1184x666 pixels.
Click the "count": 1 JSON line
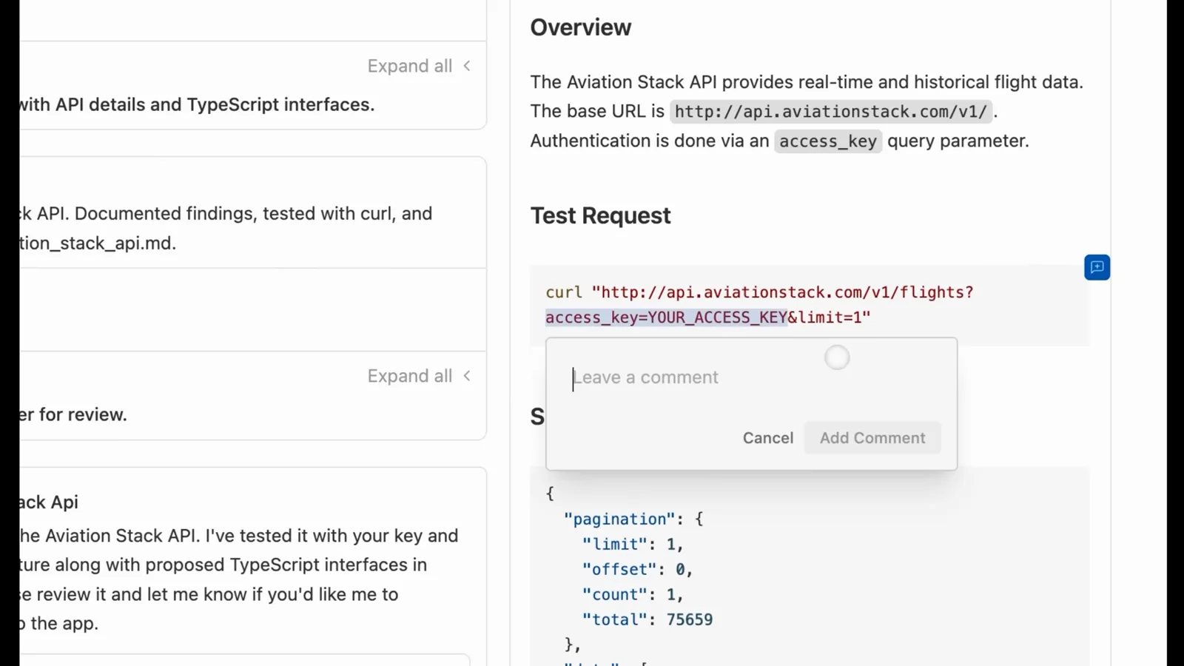[x=633, y=595]
